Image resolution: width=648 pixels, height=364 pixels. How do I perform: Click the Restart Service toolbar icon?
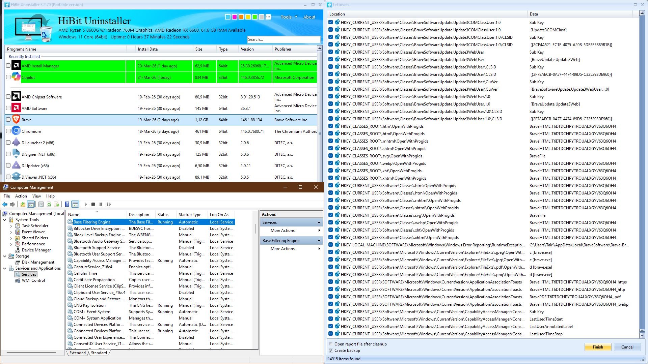coord(109,204)
